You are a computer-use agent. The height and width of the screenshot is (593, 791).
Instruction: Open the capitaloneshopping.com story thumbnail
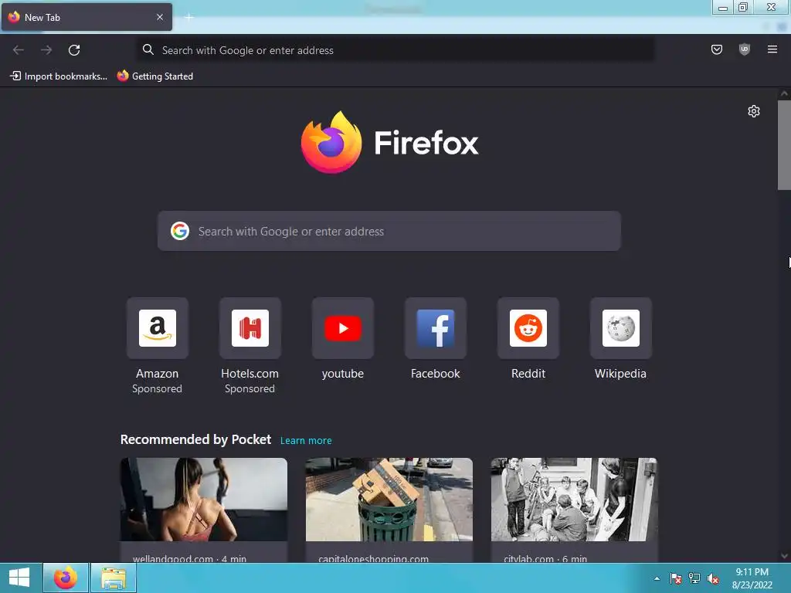click(389, 500)
